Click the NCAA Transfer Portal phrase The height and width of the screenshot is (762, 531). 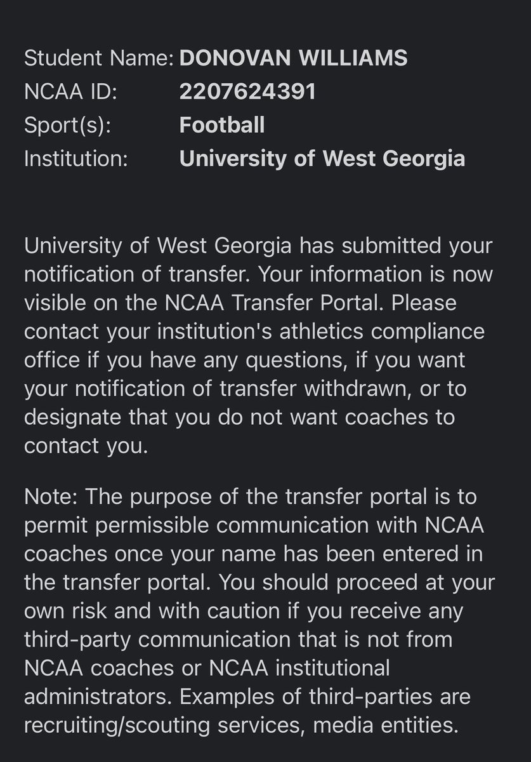[283, 304]
